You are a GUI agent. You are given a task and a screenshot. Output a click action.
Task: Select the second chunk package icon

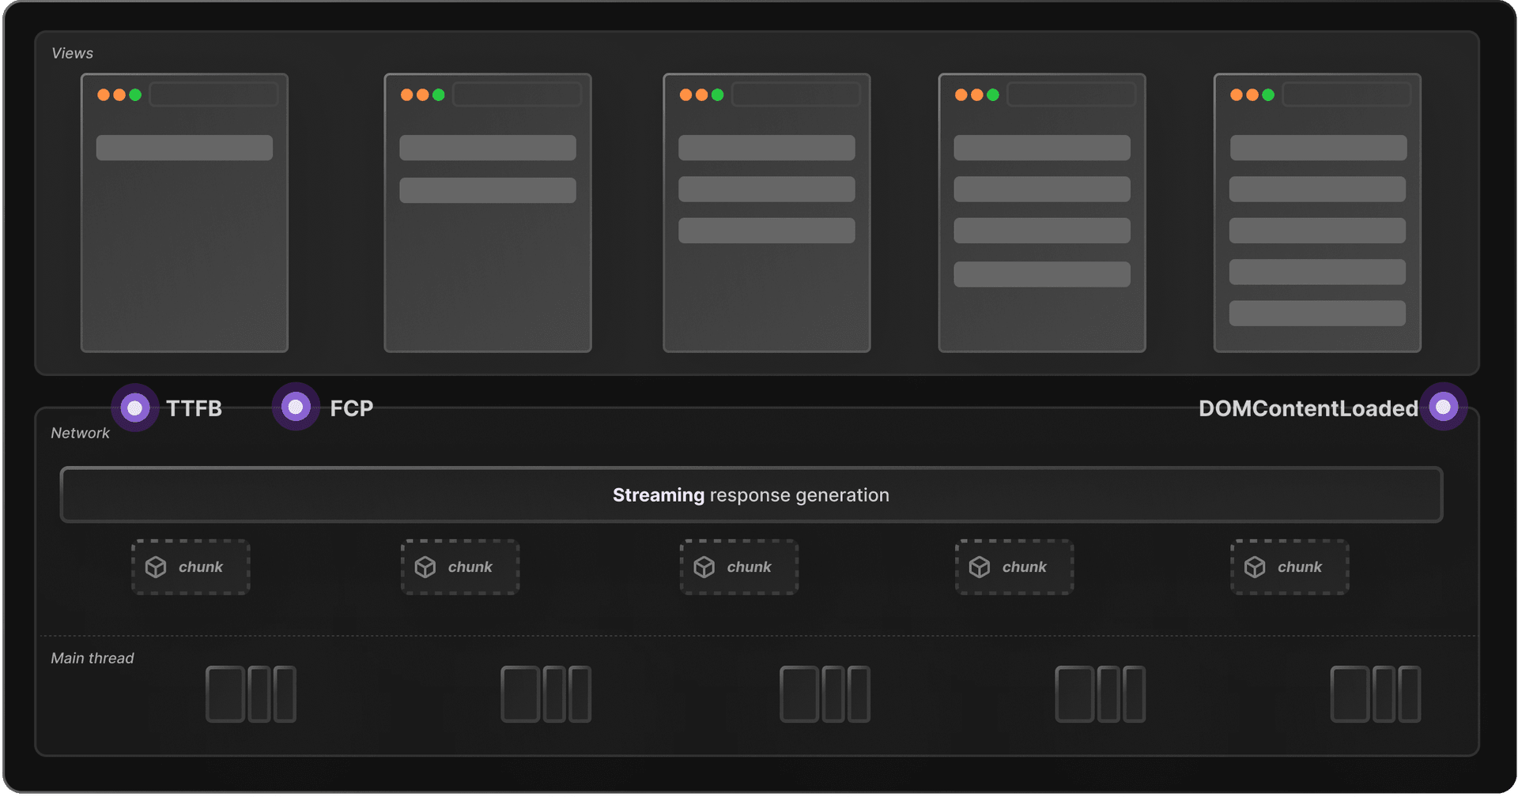click(427, 566)
